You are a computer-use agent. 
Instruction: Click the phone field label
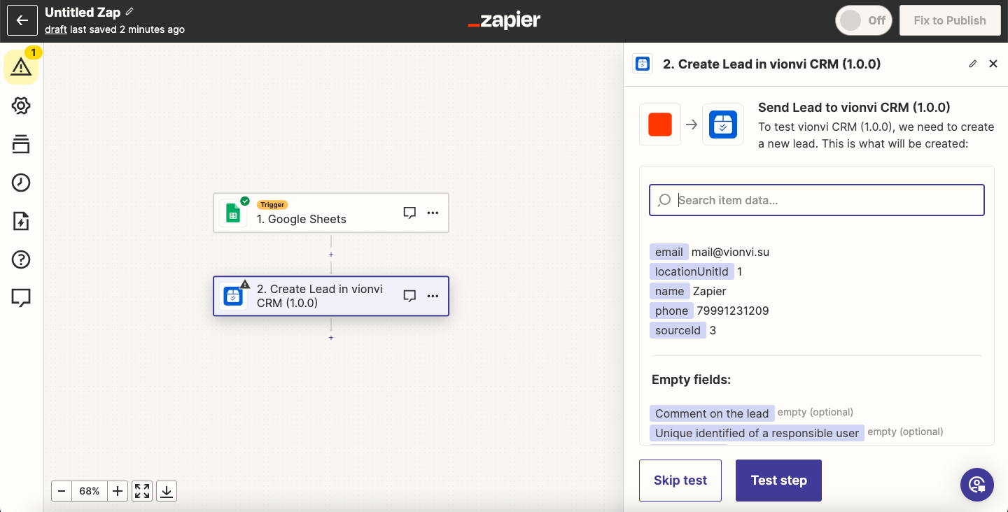[672, 311]
